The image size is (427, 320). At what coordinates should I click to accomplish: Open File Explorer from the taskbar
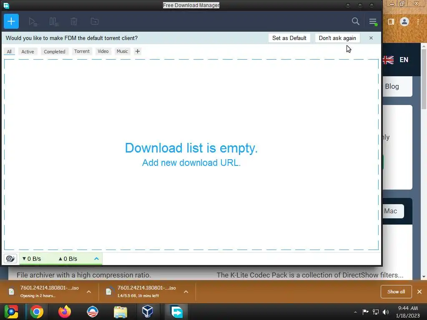(x=121, y=312)
